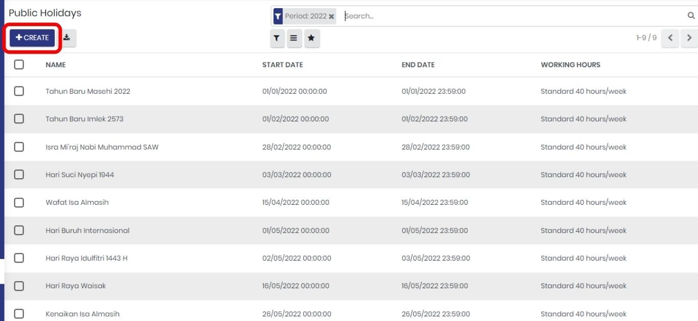The width and height of the screenshot is (698, 321).
Task: Click end date 01/02/2022 23:59:00
Action: tap(435, 119)
